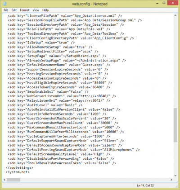The width and height of the screenshot is (180, 190).
Task: Click the horizontal scrollbar right arrow
Action: [x=171, y=180]
